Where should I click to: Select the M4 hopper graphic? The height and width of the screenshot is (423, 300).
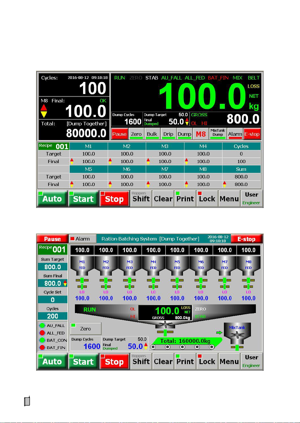[153, 265]
